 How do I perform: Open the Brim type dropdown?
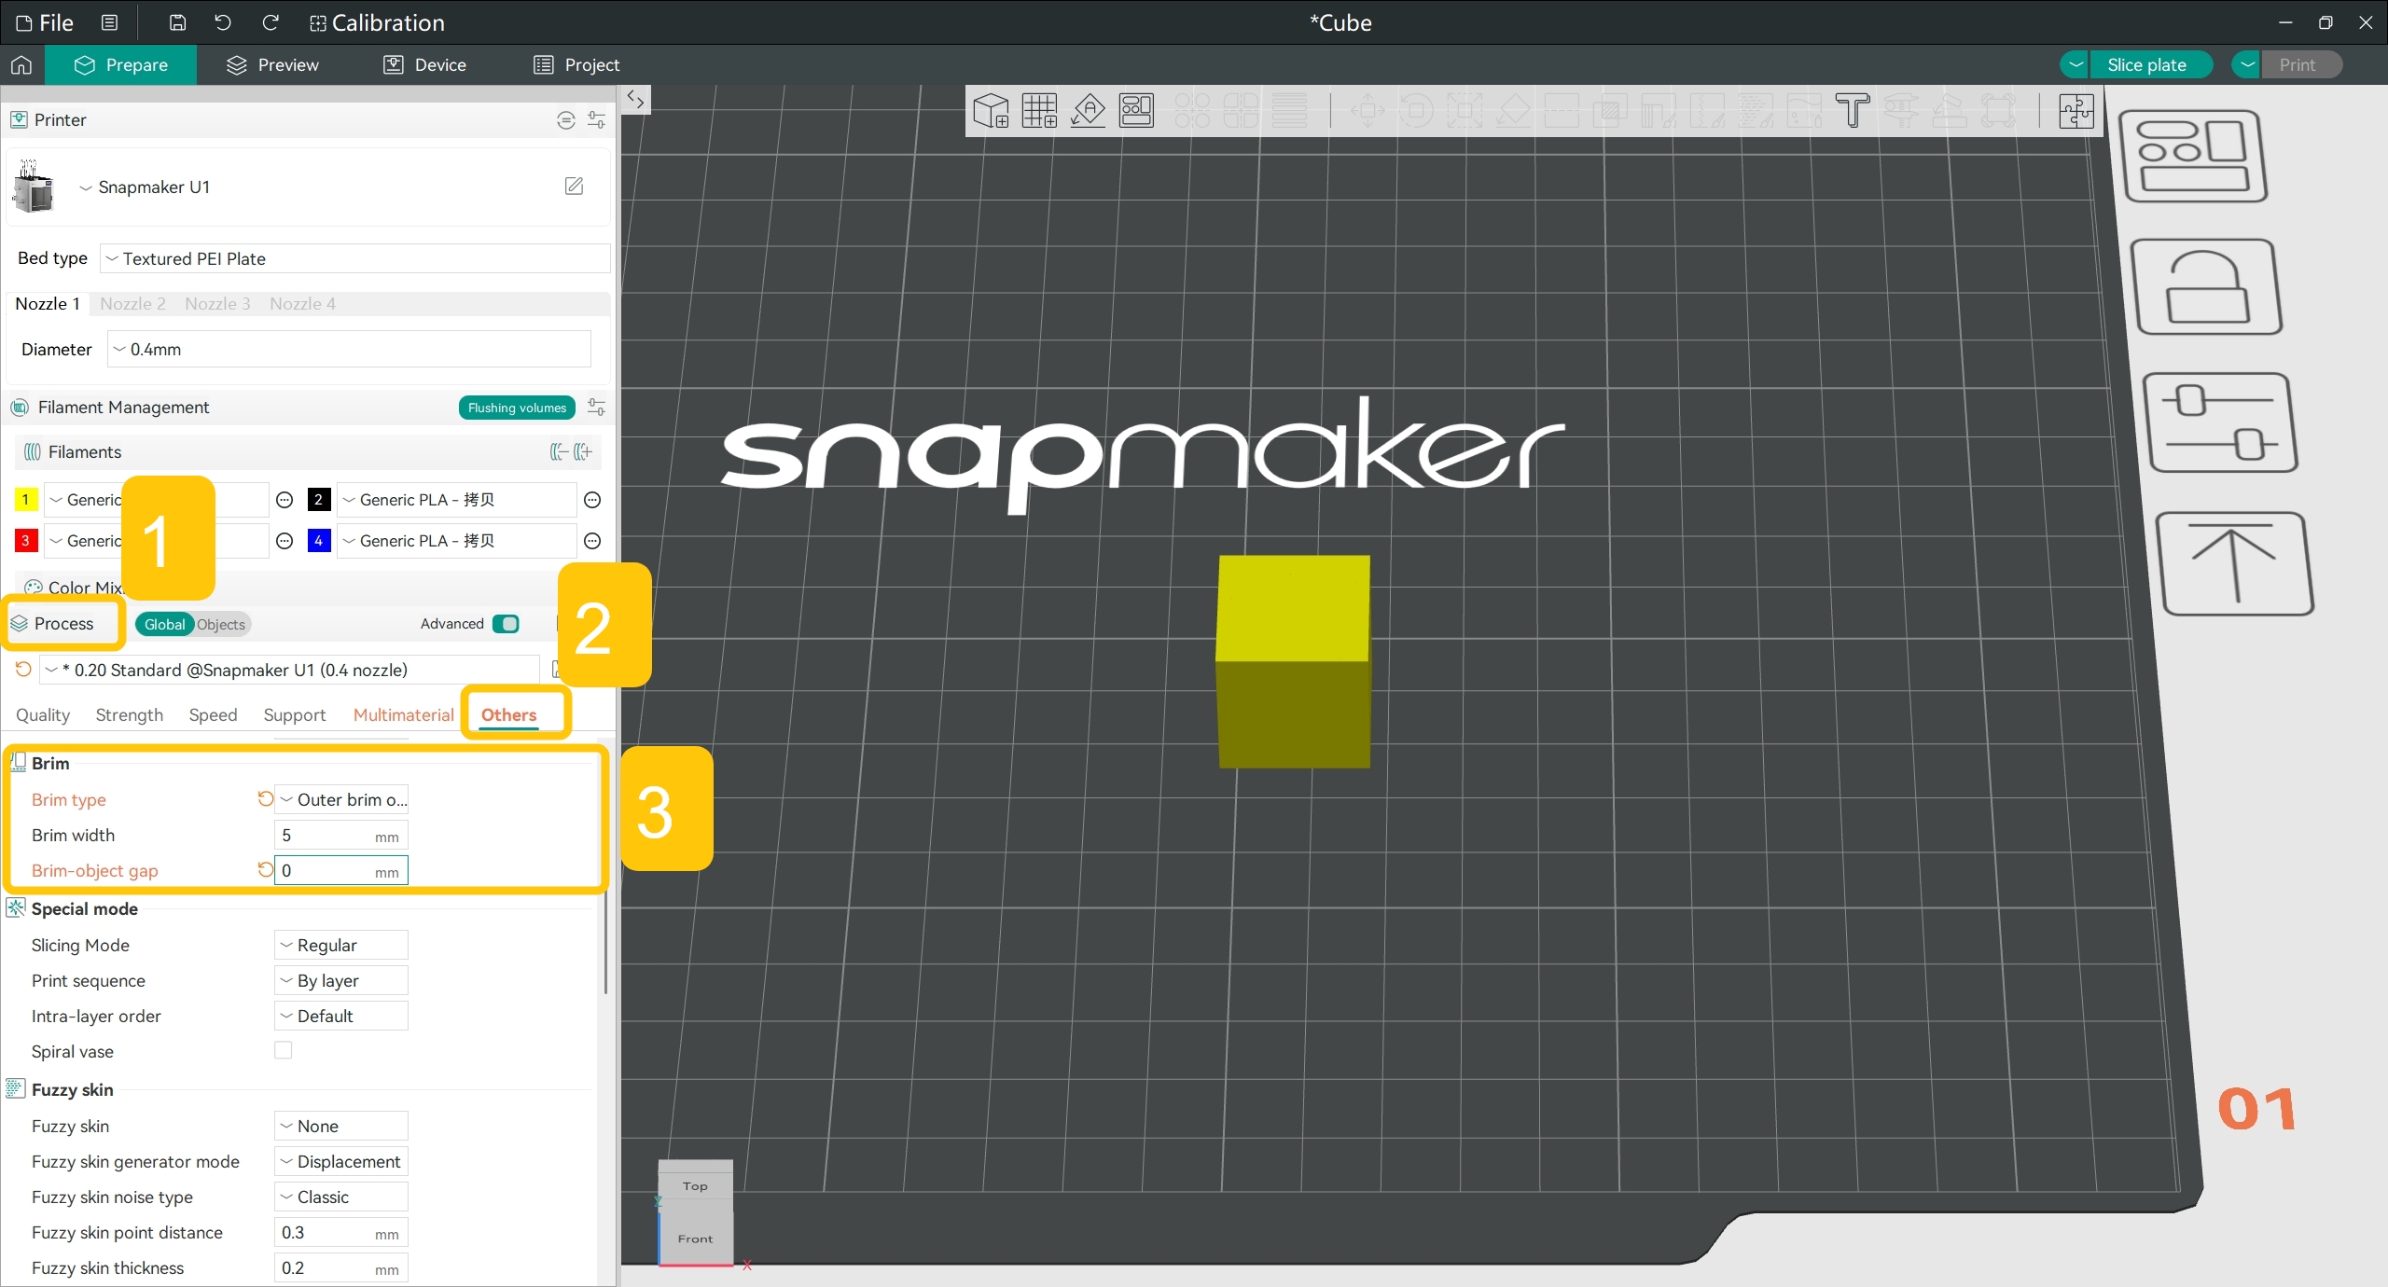[341, 799]
